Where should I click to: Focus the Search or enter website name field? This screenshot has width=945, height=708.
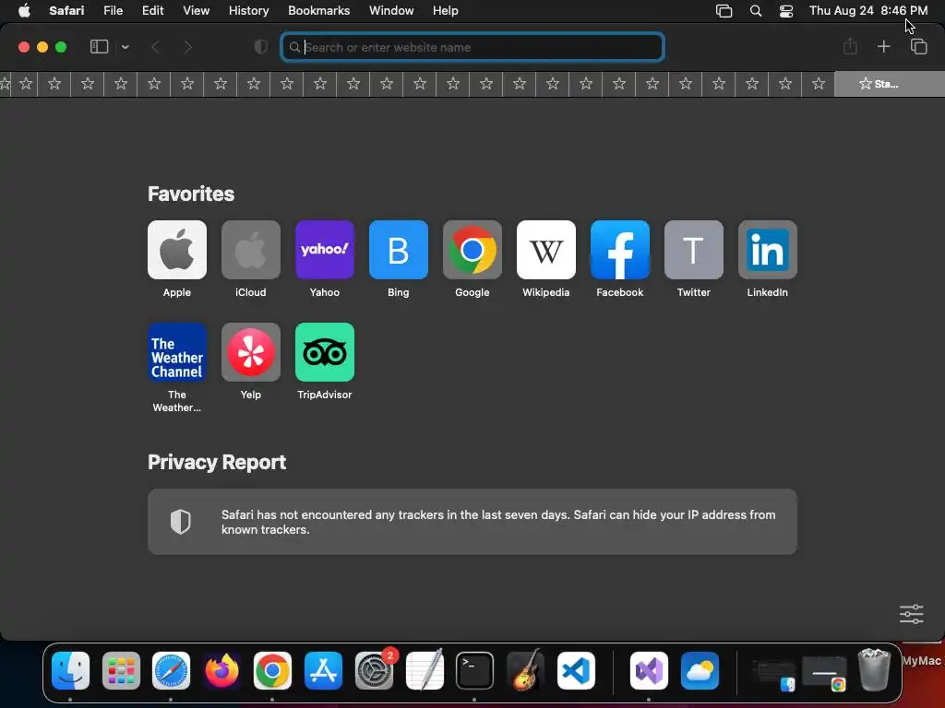(x=472, y=47)
